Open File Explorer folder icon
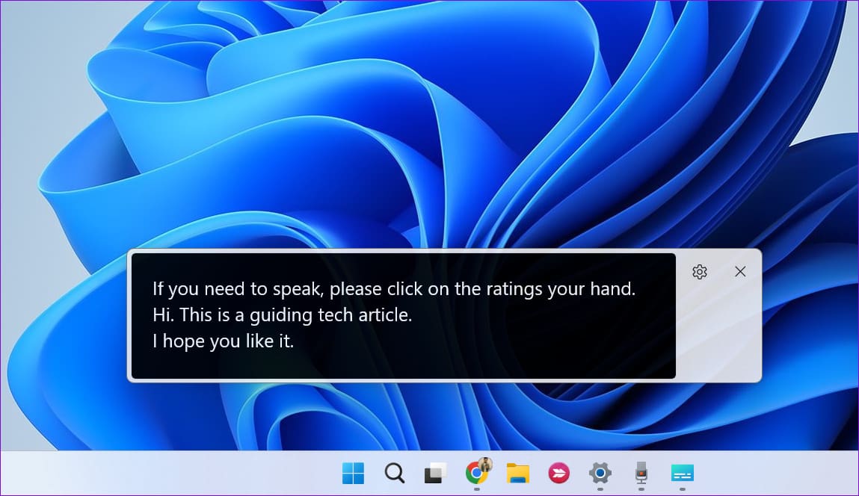The height and width of the screenshot is (496, 859). pyautogui.click(x=517, y=473)
